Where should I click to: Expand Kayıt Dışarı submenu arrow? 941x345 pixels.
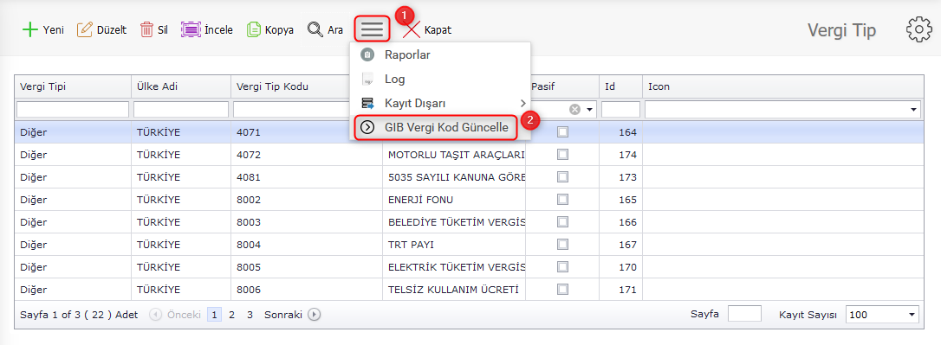coord(522,103)
